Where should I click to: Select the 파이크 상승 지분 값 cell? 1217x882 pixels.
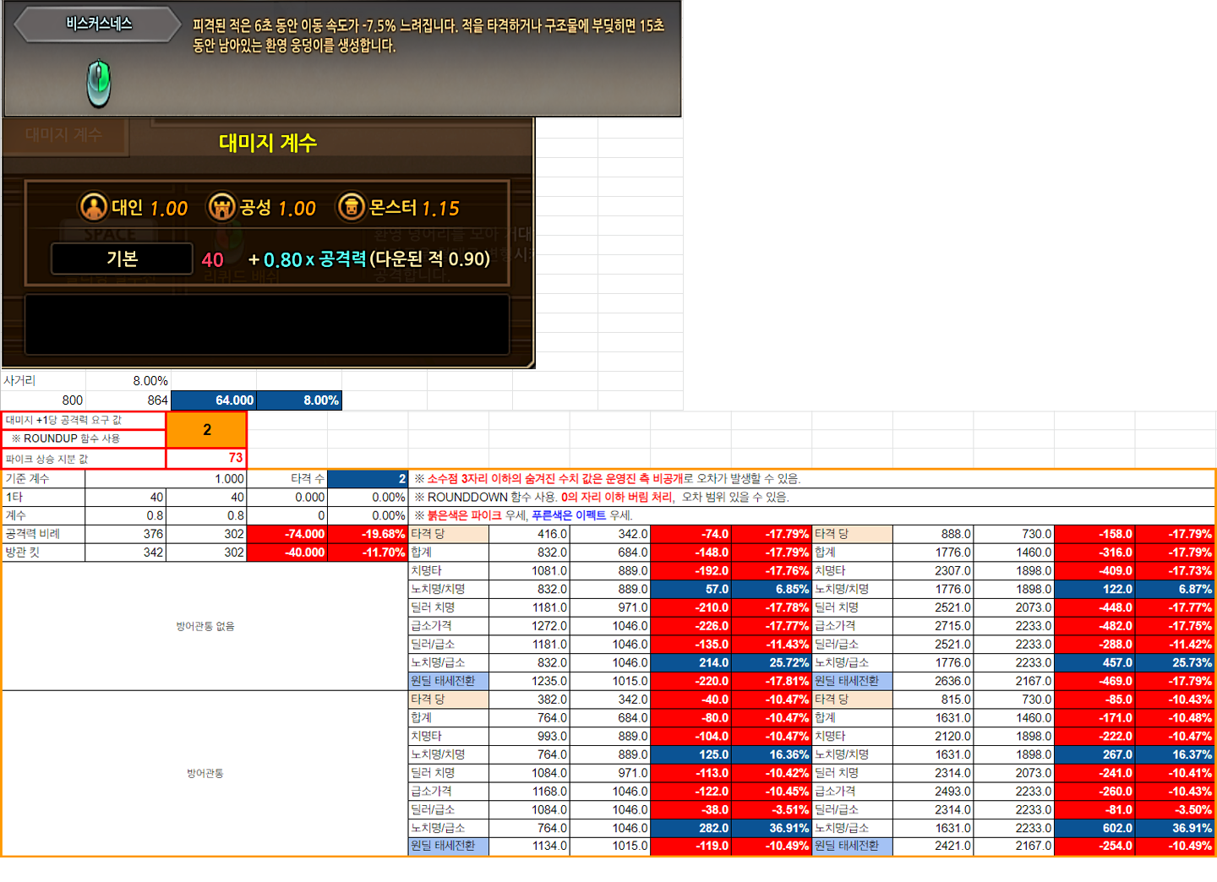pos(84,458)
